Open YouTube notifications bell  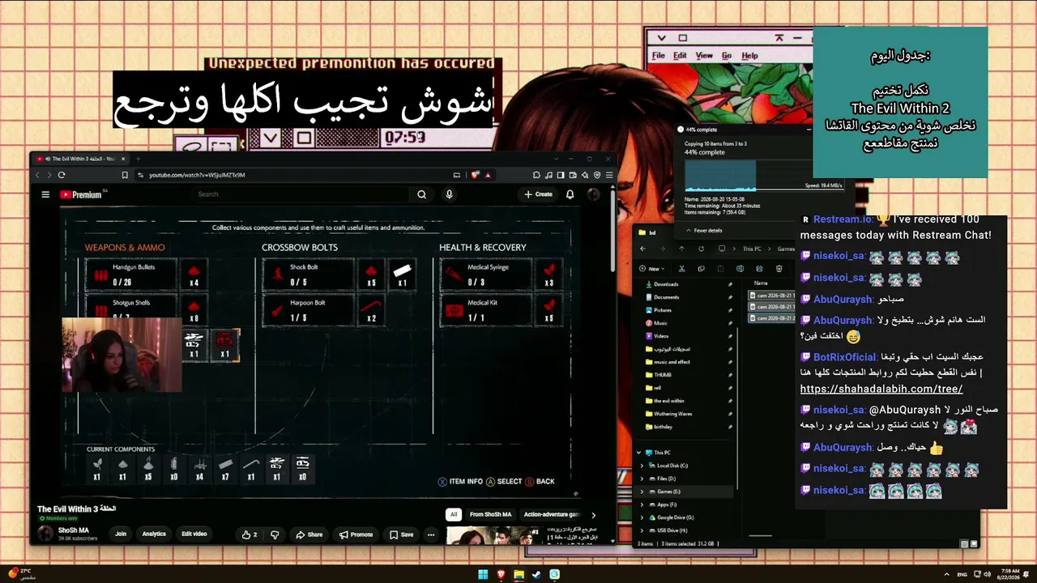[x=570, y=194]
